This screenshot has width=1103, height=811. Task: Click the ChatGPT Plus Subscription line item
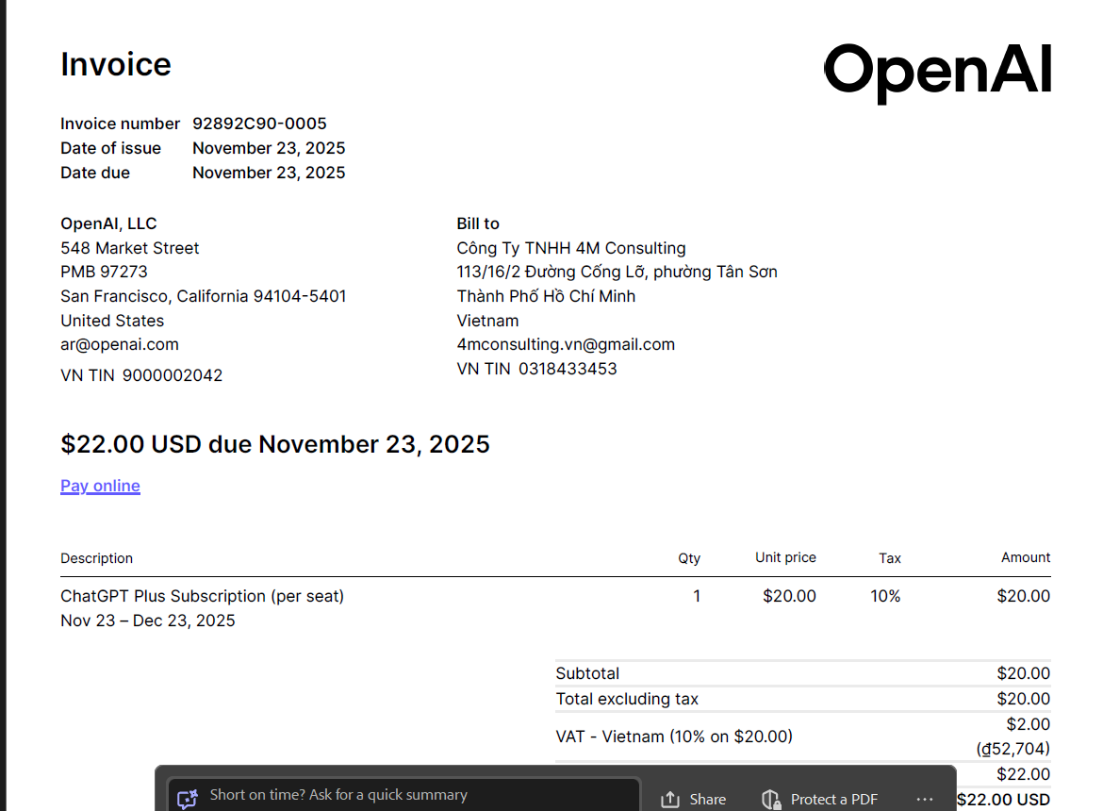click(202, 596)
